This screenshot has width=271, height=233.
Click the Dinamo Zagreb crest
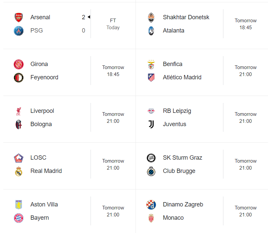(151, 205)
